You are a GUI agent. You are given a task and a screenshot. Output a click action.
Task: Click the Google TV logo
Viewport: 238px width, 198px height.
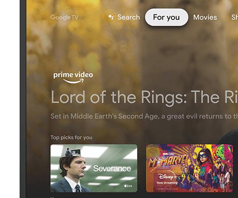(64, 17)
